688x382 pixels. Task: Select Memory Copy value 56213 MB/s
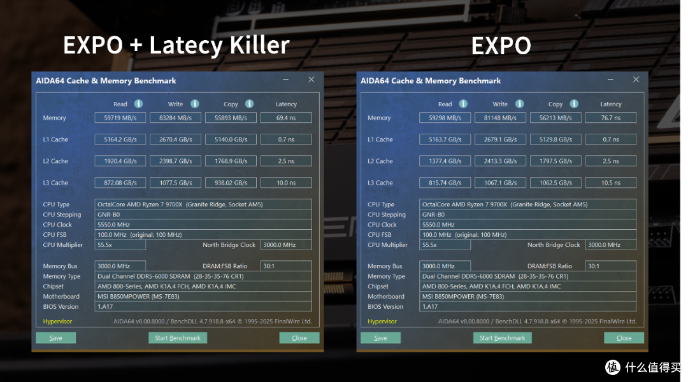click(x=555, y=118)
